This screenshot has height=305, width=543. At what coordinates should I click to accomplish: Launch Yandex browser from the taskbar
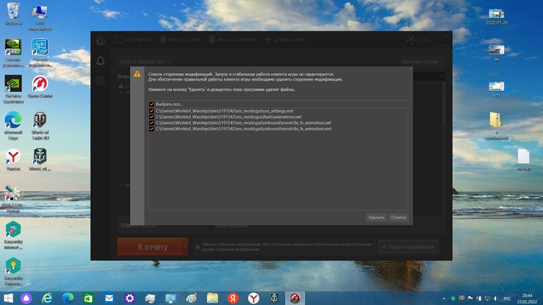click(x=252, y=298)
